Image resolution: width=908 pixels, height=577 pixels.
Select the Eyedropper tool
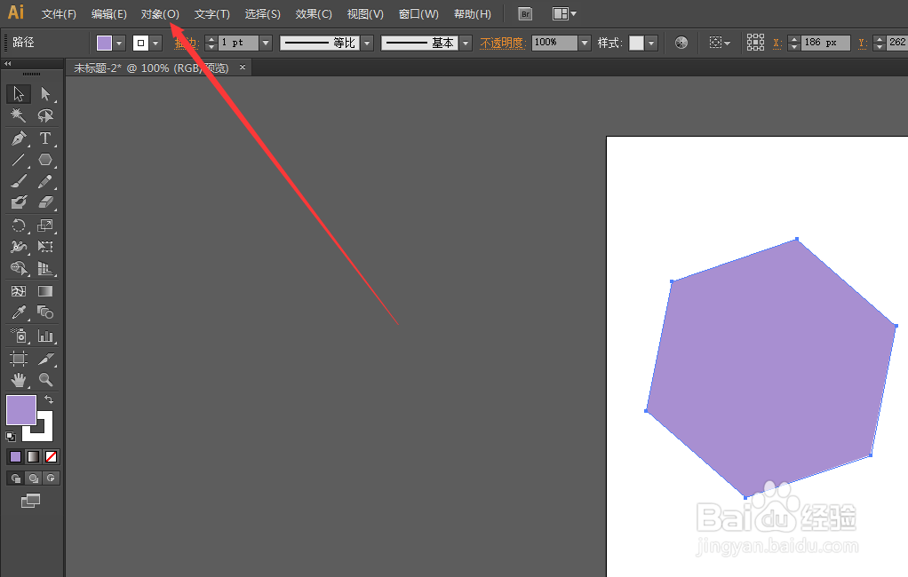pyautogui.click(x=19, y=312)
